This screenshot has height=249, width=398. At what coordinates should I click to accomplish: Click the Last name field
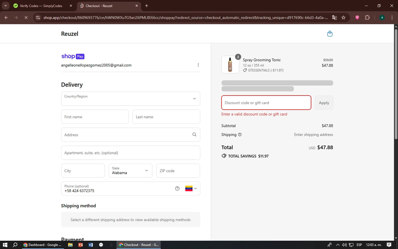tap(166, 117)
